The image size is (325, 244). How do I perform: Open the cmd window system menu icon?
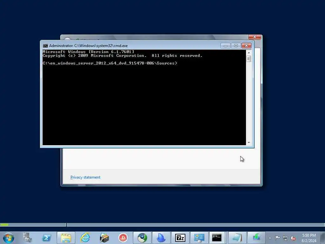tap(45, 46)
